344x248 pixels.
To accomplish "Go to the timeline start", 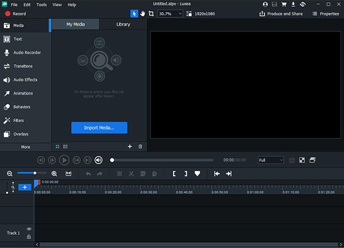I will point(217,174).
